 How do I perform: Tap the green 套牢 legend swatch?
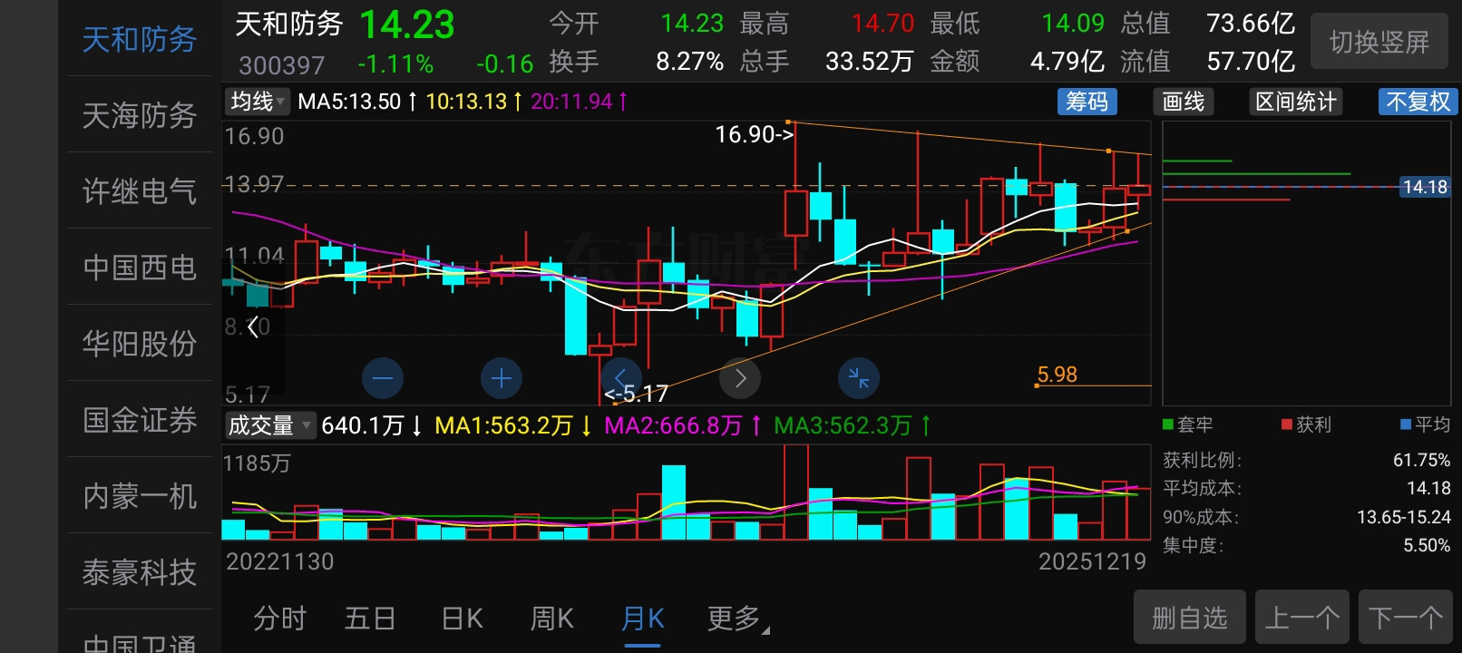(x=1168, y=424)
